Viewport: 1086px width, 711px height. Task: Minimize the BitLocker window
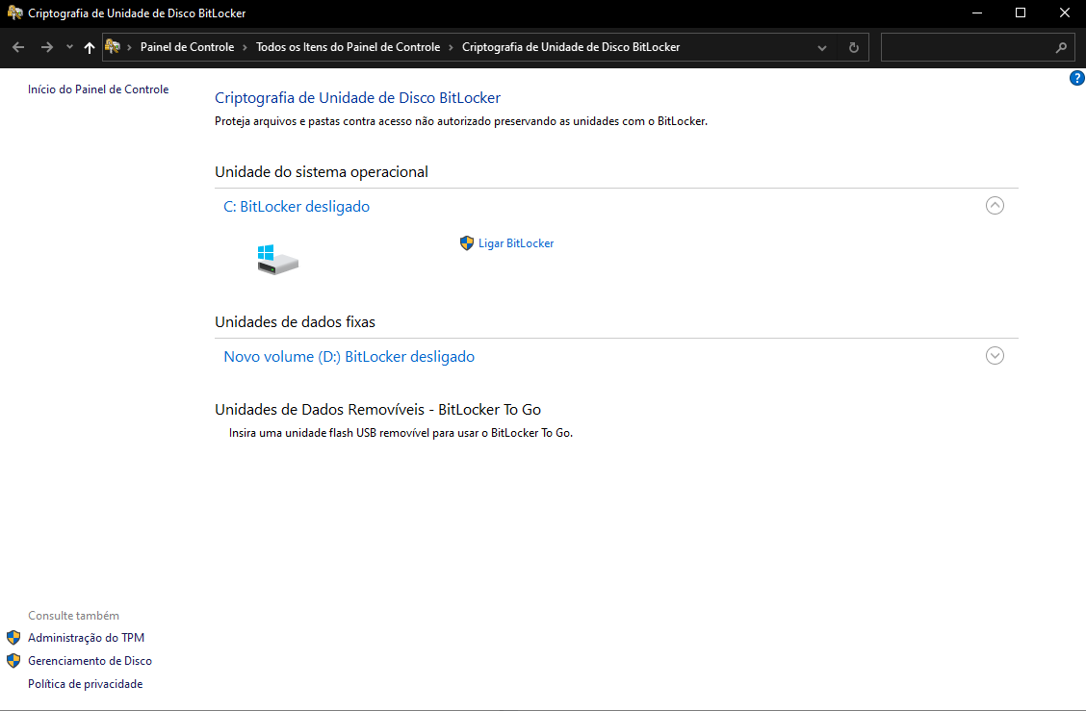[976, 13]
